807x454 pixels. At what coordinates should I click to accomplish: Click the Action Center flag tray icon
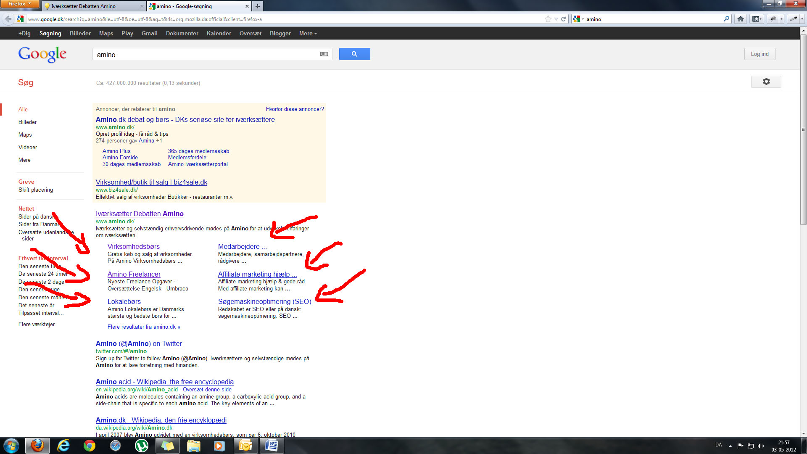point(740,446)
